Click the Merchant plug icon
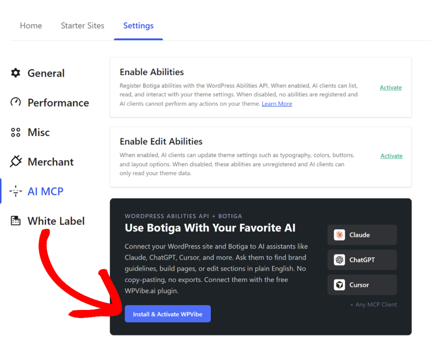Image resolution: width=431 pixels, height=347 pixels. click(x=16, y=161)
